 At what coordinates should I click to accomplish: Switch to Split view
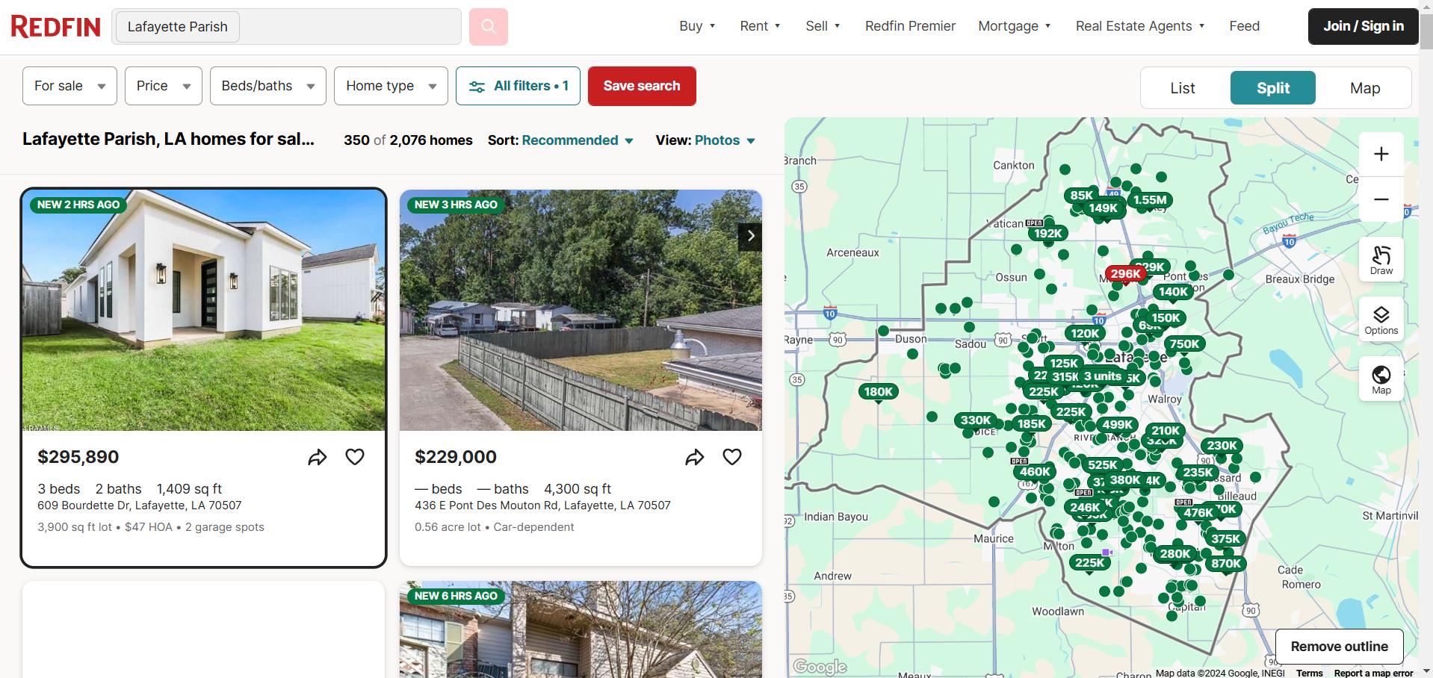point(1273,88)
